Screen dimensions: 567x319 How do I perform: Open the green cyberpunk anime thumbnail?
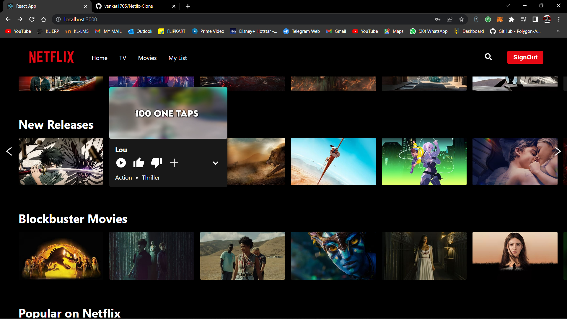[424, 161]
